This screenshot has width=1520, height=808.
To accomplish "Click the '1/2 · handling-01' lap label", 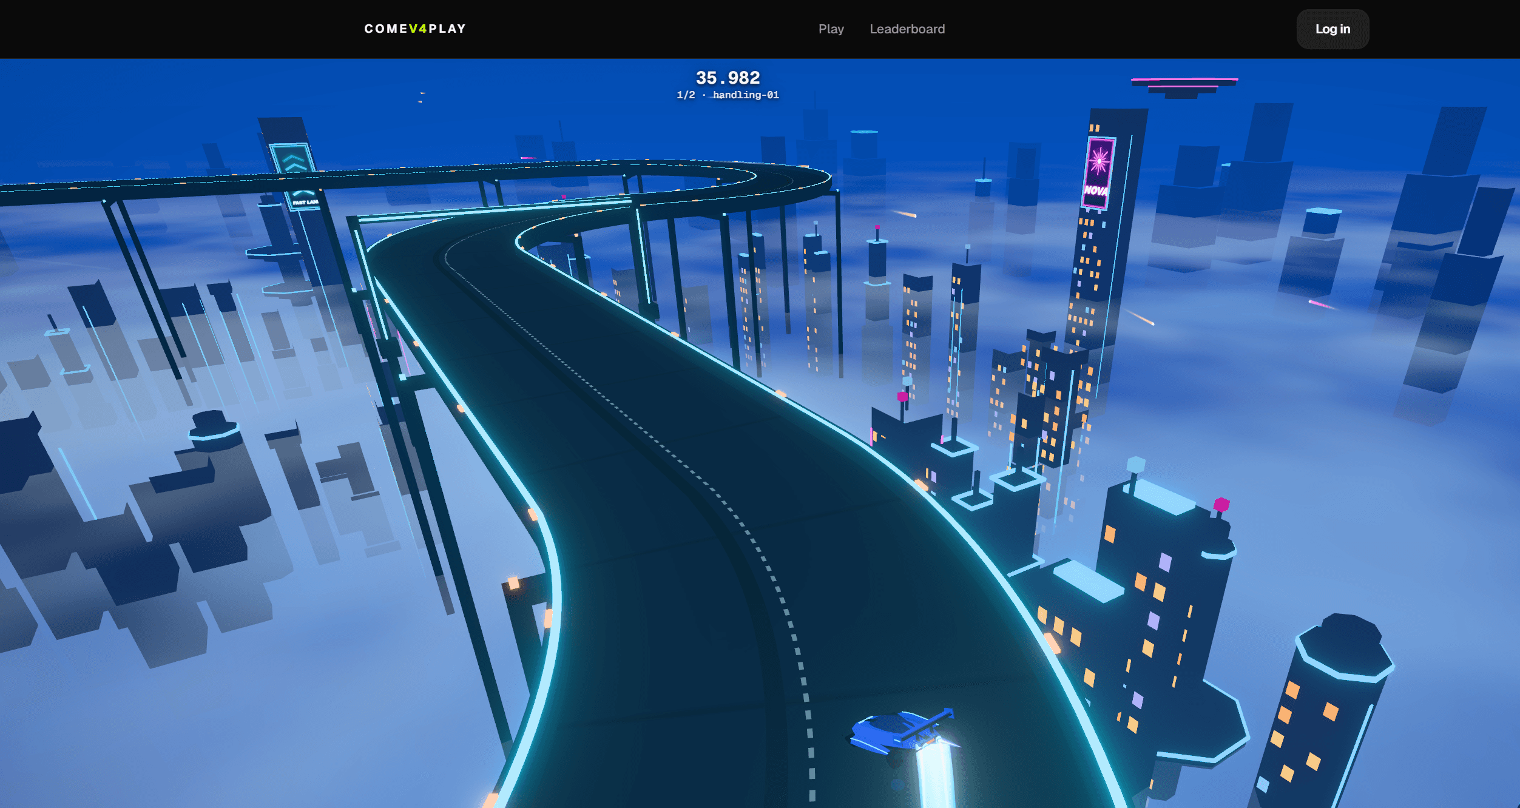I will (728, 95).
